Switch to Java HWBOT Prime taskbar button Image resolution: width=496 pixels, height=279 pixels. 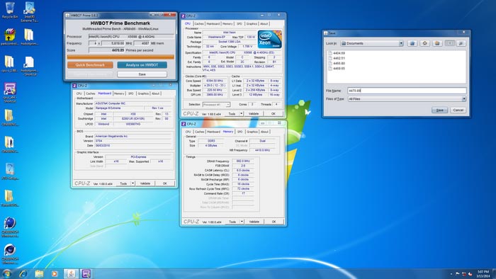(71, 273)
